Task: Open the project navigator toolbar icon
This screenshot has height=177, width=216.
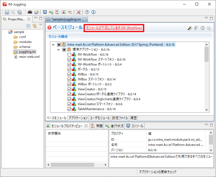Action: 70,12
